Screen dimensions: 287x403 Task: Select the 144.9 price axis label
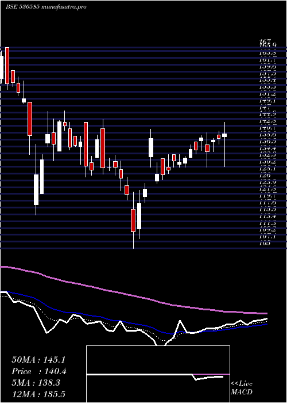coord(267,114)
